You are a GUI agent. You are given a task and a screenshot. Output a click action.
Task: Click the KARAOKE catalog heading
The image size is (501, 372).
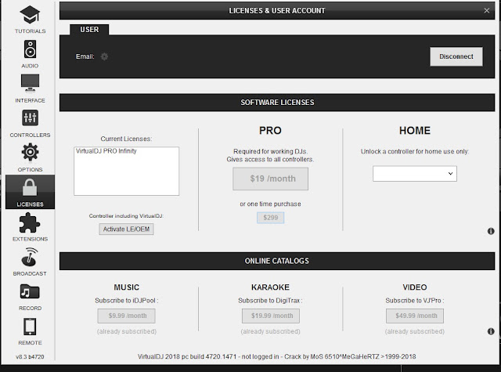click(x=270, y=287)
